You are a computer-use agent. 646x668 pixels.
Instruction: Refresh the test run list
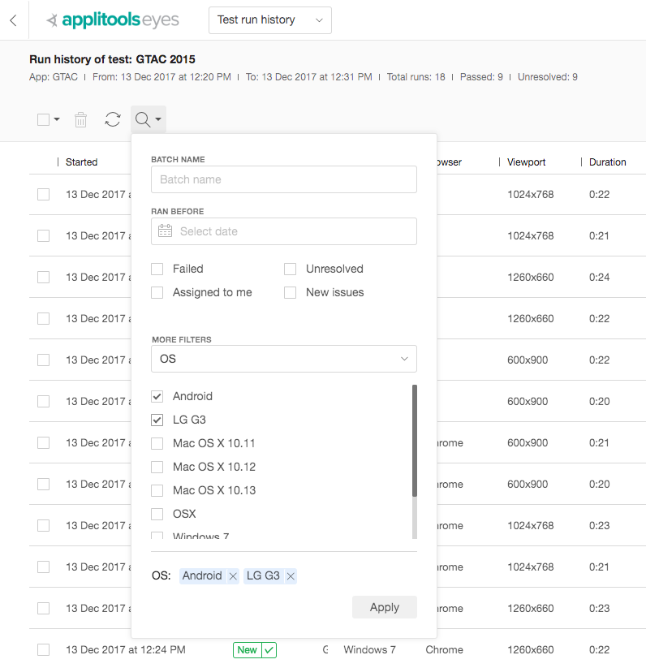113,119
